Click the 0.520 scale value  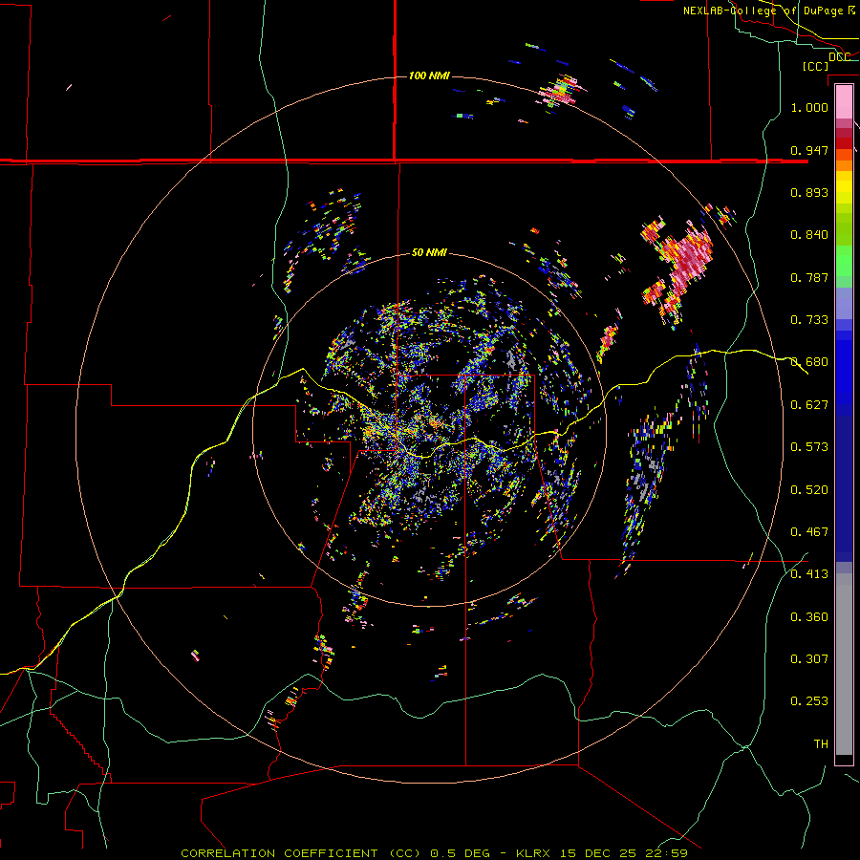809,490
